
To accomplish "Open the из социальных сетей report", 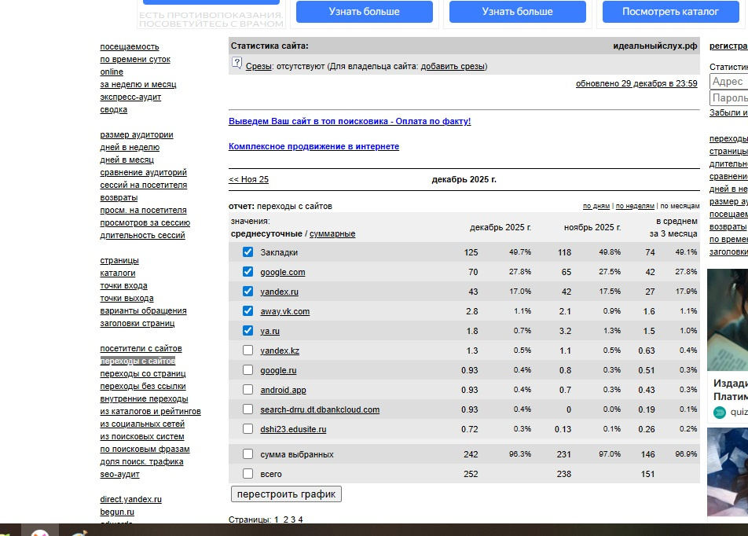I will (x=142, y=424).
